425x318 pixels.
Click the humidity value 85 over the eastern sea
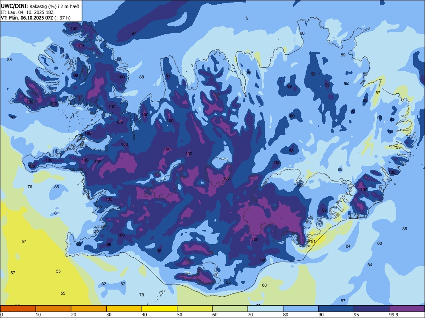(x=405, y=229)
